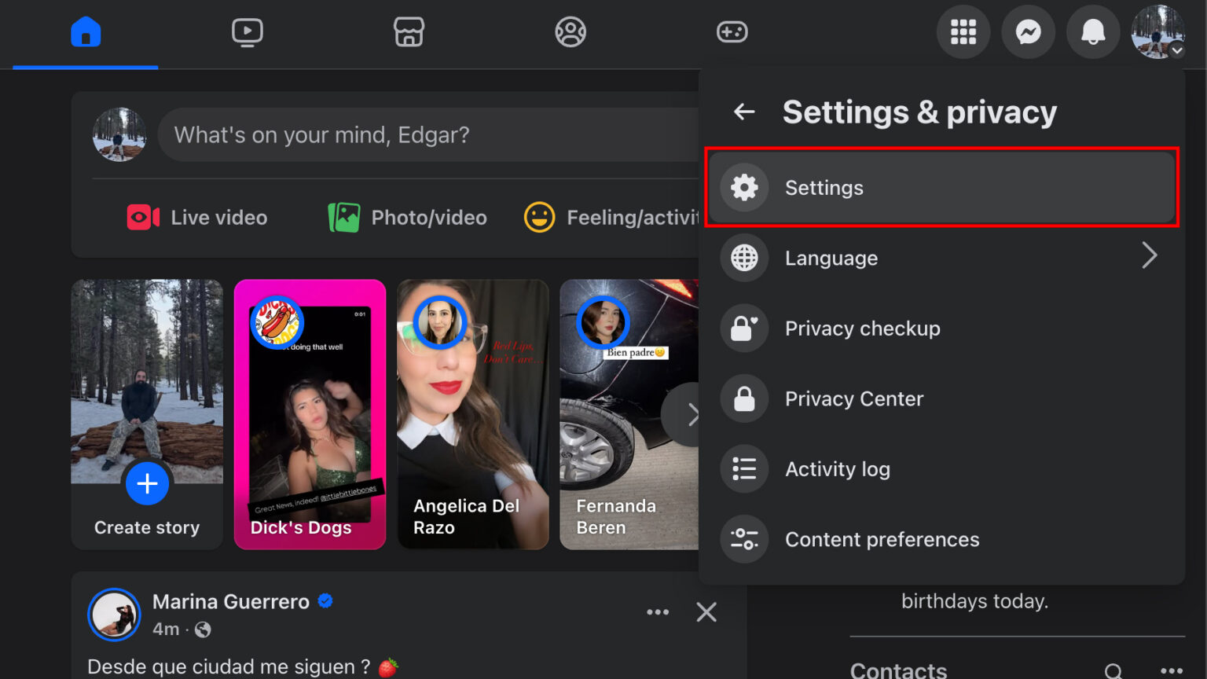Image resolution: width=1207 pixels, height=679 pixels.
Task: Open Messenger chats
Action: tap(1028, 31)
